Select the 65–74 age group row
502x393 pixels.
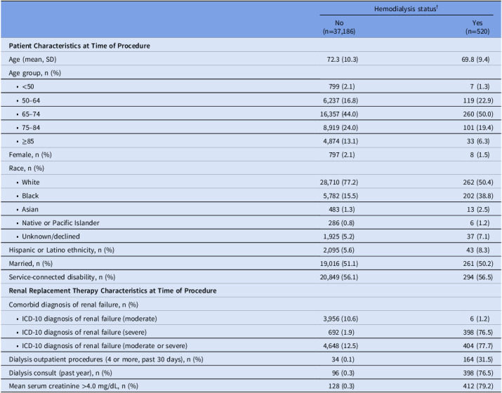251,114
